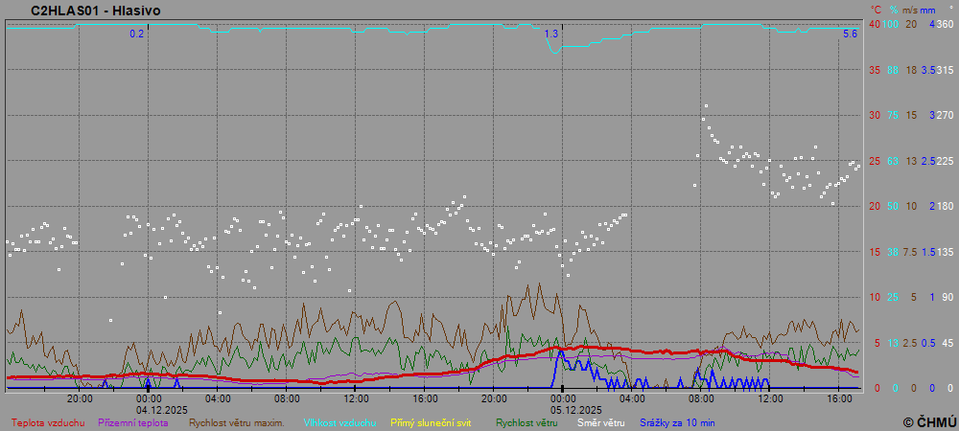959x431 pixels.
Task: Click the cyan % unit header
Action: coord(893,10)
